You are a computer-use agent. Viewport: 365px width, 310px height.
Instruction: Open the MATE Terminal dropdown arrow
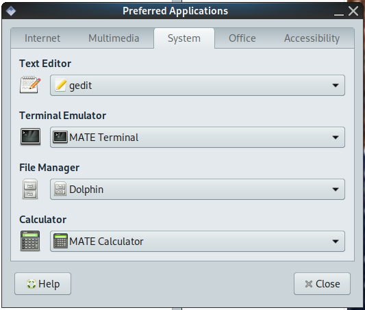(x=335, y=138)
